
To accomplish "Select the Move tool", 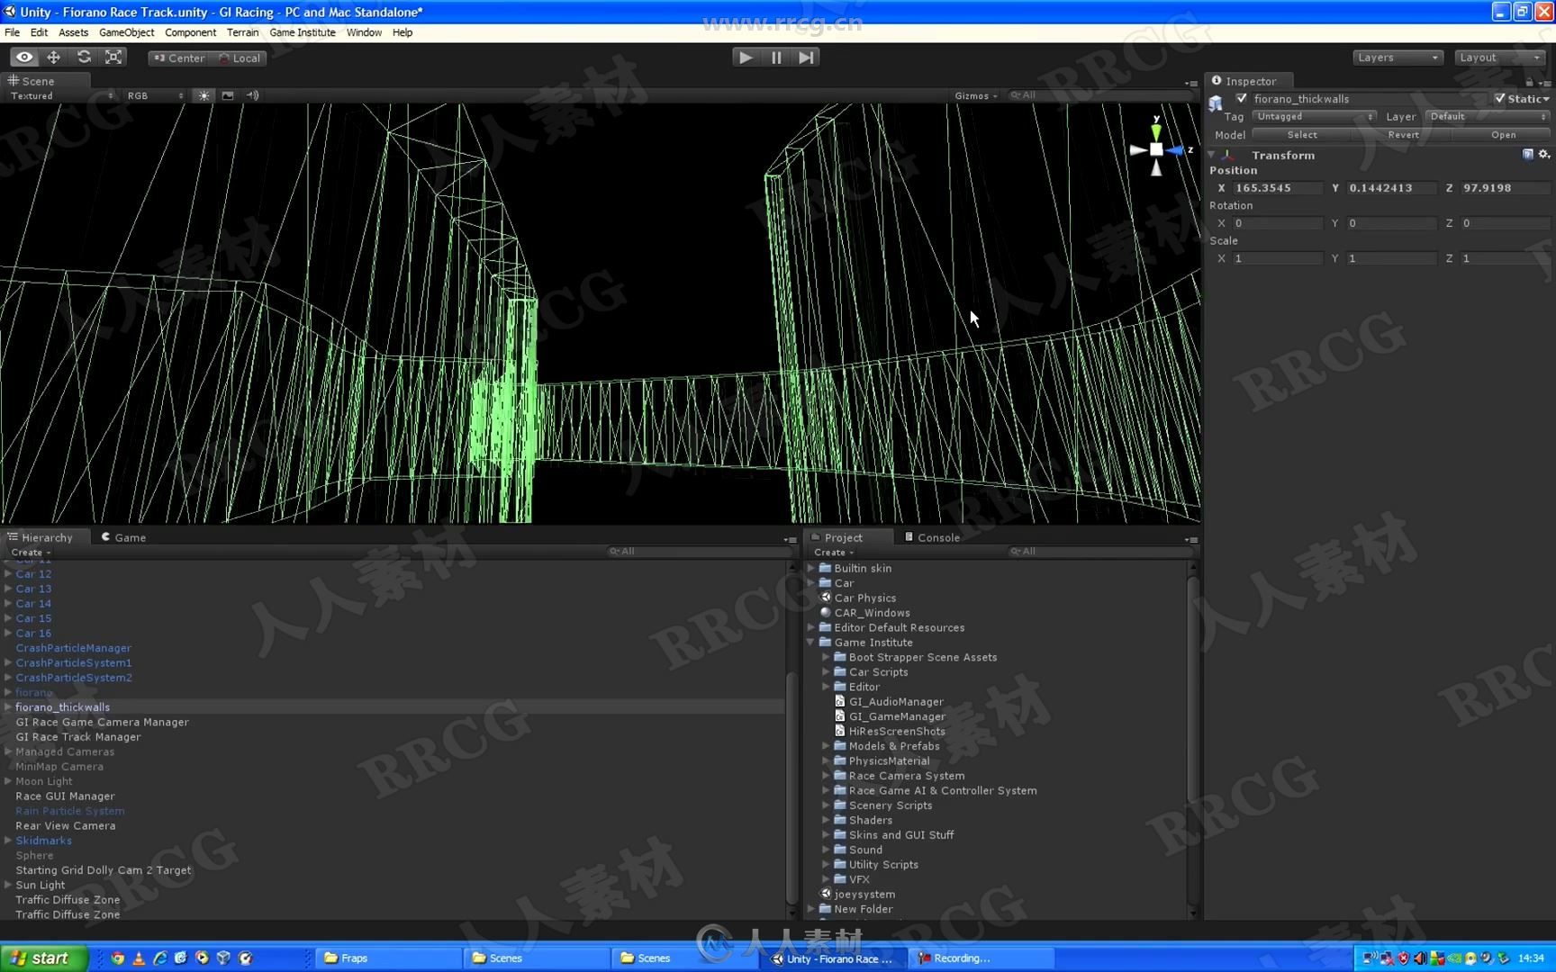I will tap(54, 57).
